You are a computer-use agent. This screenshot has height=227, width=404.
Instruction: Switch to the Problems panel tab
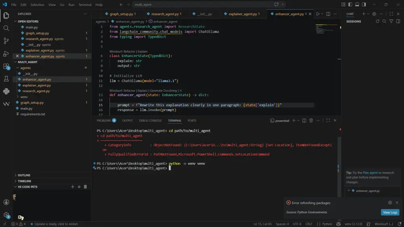pyautogui.click(x=104, y=120)
